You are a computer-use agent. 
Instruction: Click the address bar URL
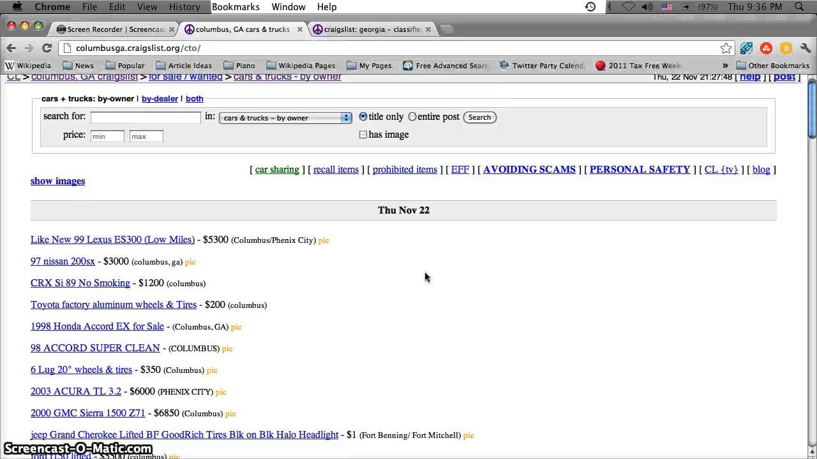point(138,48)
